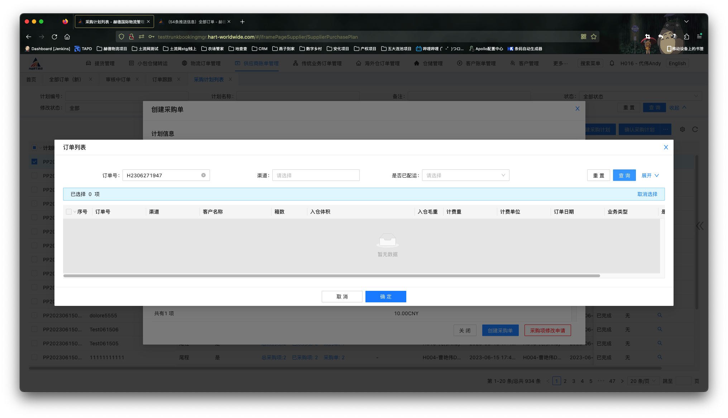The height and width of the screenshot is (418, 728).
Task: Check the dolore5555 plan row checkbox
Action: pyautogui.click(x=34, y=316)
